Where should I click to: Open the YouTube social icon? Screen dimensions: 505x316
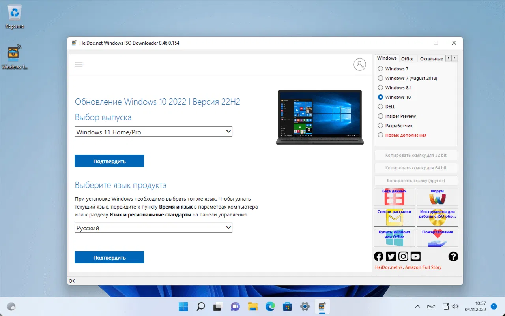pyautogui.click(x=415, y=256)
